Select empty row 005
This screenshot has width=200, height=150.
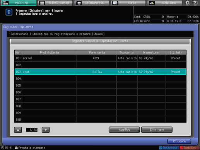100,85
